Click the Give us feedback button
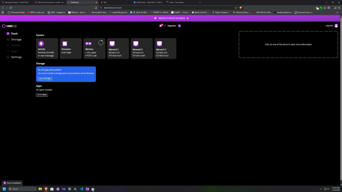 coord(12,183)
